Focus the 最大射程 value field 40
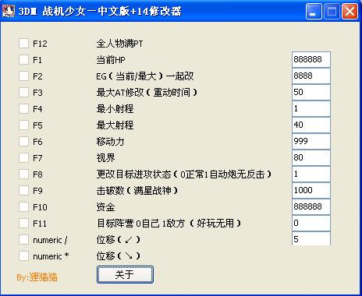The height and width of the screenshot is (296, 362). pos(311,125)
